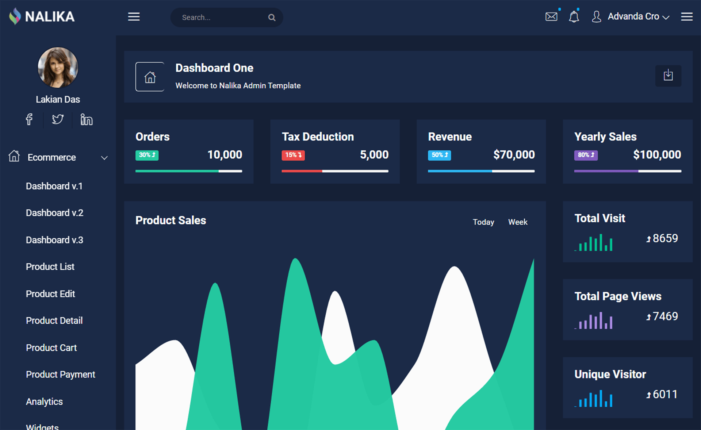Open Product Cart page
The height and width of the screenshot is (430, 701).
[51, 347]
